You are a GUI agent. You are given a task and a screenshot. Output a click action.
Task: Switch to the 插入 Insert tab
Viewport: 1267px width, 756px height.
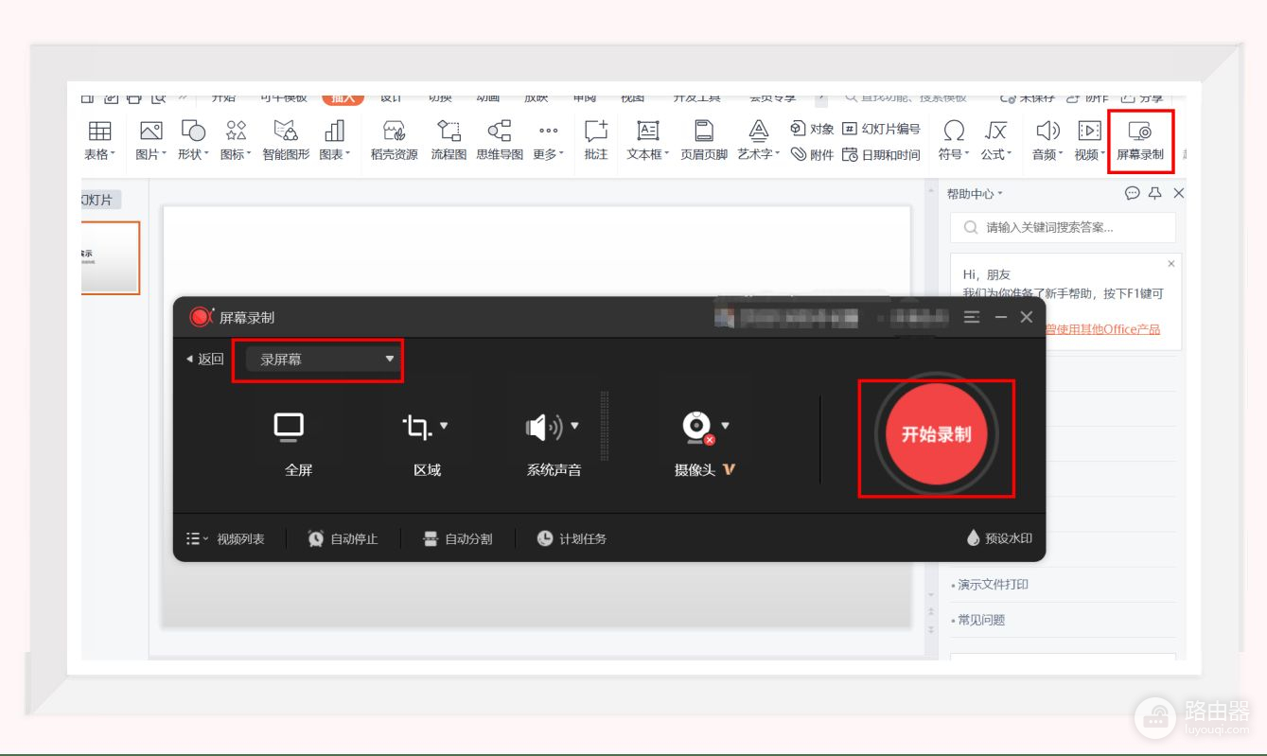point(342,97)
